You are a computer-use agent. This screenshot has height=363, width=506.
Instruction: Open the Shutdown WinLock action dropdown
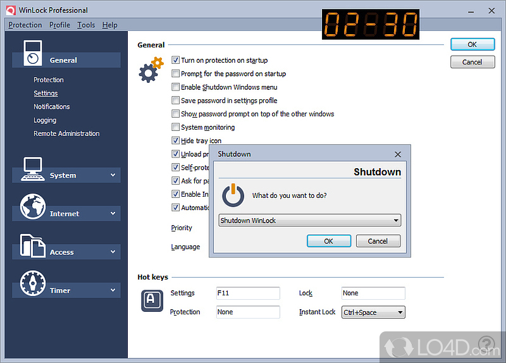click(309, 220)
